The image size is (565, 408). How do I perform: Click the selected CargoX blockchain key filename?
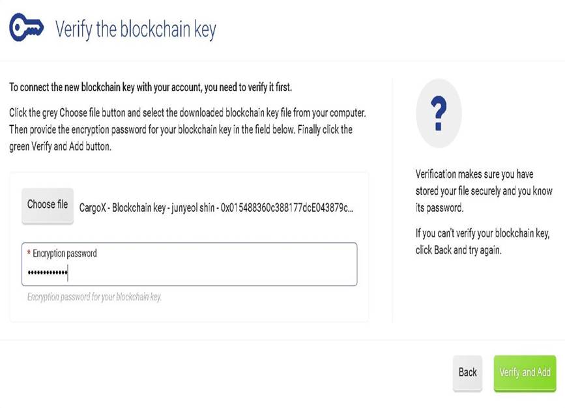pyautogui.click(x=216, y=208)
